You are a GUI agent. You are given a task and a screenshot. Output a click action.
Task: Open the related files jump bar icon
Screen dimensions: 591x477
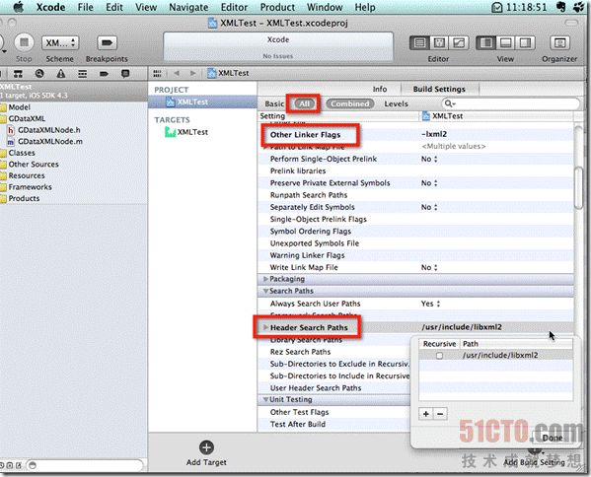tap(158, 73)
